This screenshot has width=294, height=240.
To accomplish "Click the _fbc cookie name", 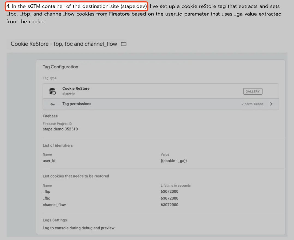I will 46,198.
